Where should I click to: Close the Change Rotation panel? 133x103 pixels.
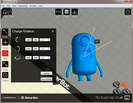click(x=53, y=31)
